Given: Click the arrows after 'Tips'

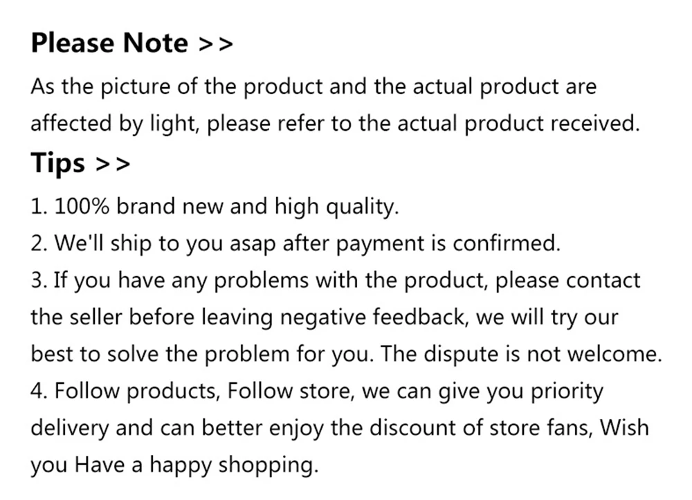Looking at the screenshot, I should coord(113,164).
